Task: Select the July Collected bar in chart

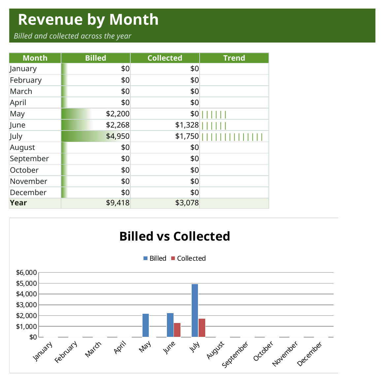Action: click(202, 328)
